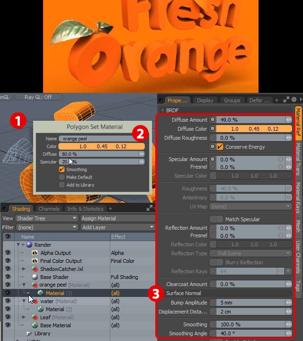The image size is (303, 341).
Task: Add new tab beside Info & Statistics
Action: point(110,209)
